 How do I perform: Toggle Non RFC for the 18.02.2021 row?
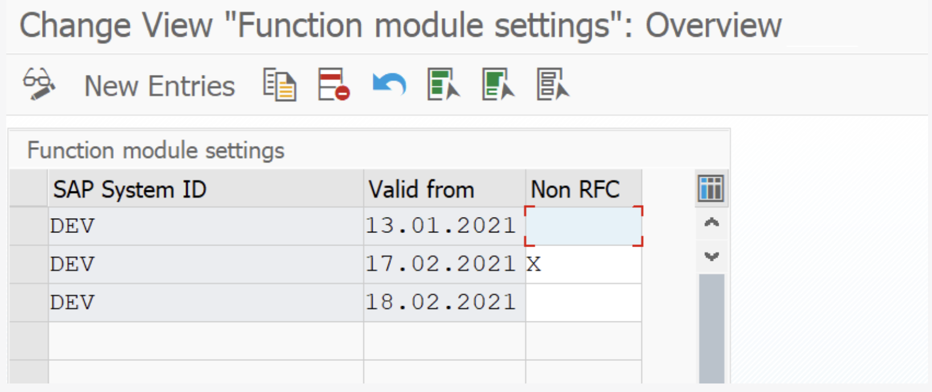(x=583, y=302)
